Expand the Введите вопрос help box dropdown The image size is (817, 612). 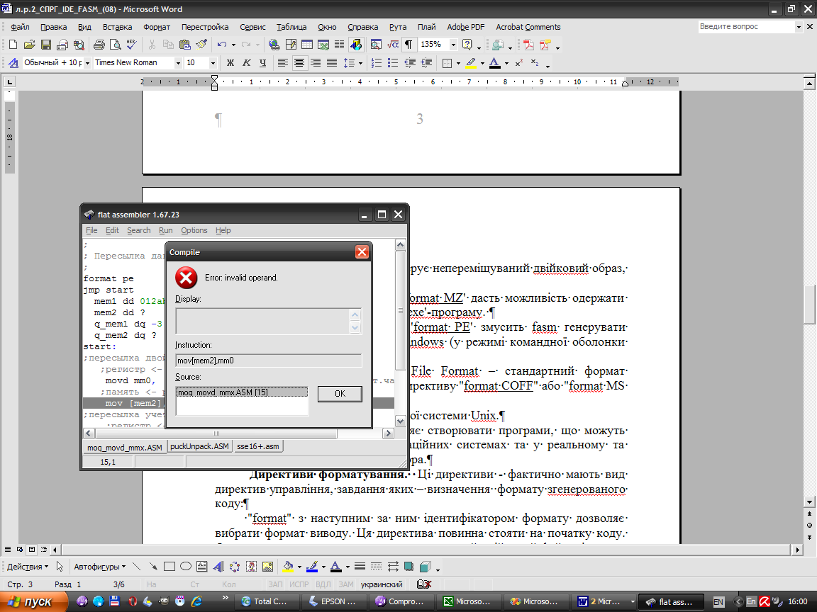click(799, 26)
